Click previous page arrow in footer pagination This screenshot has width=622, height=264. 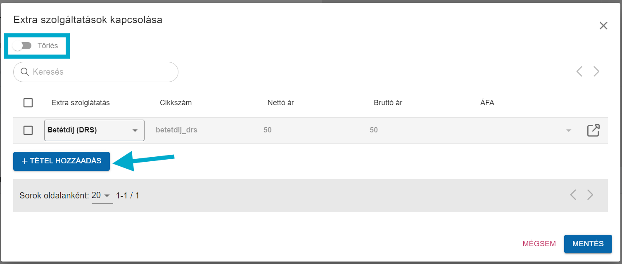(573, 195)
